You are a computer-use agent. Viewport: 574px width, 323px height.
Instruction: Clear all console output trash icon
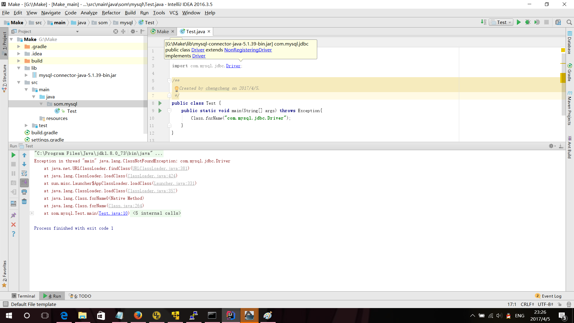click(24, 202)
